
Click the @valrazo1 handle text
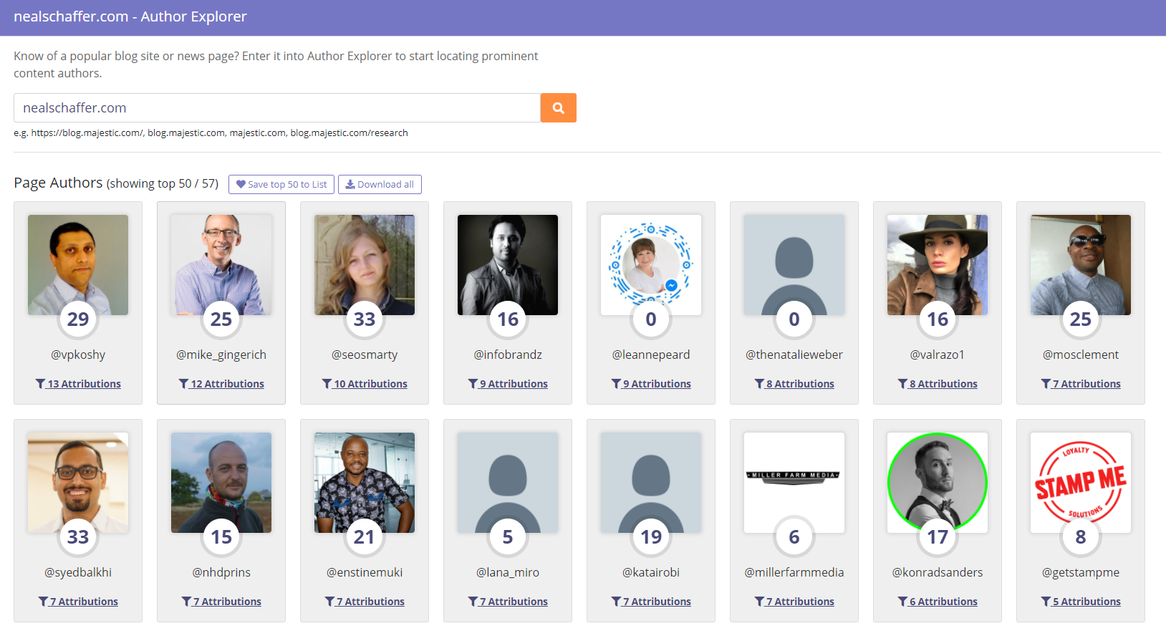pos(938,355)
